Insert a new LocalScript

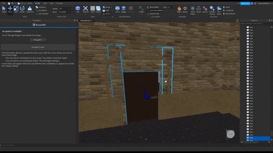coord(228,10)
